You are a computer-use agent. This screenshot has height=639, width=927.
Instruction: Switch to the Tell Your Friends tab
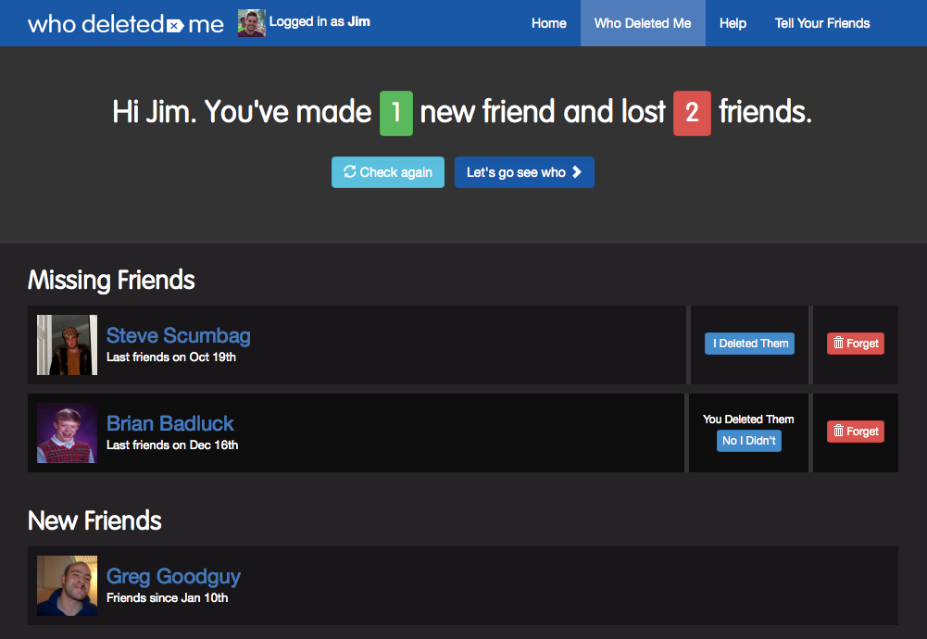[x=822, y=23]
